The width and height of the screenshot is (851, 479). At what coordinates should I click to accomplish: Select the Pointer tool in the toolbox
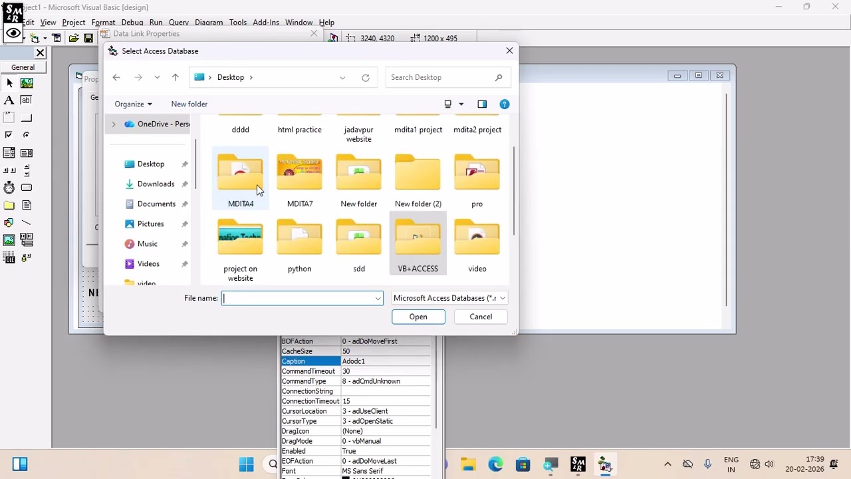[x=9, y=83]
